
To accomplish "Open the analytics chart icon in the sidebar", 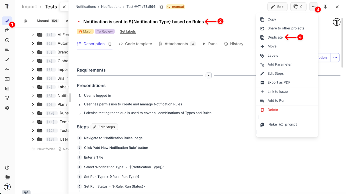I will [7, 89].
